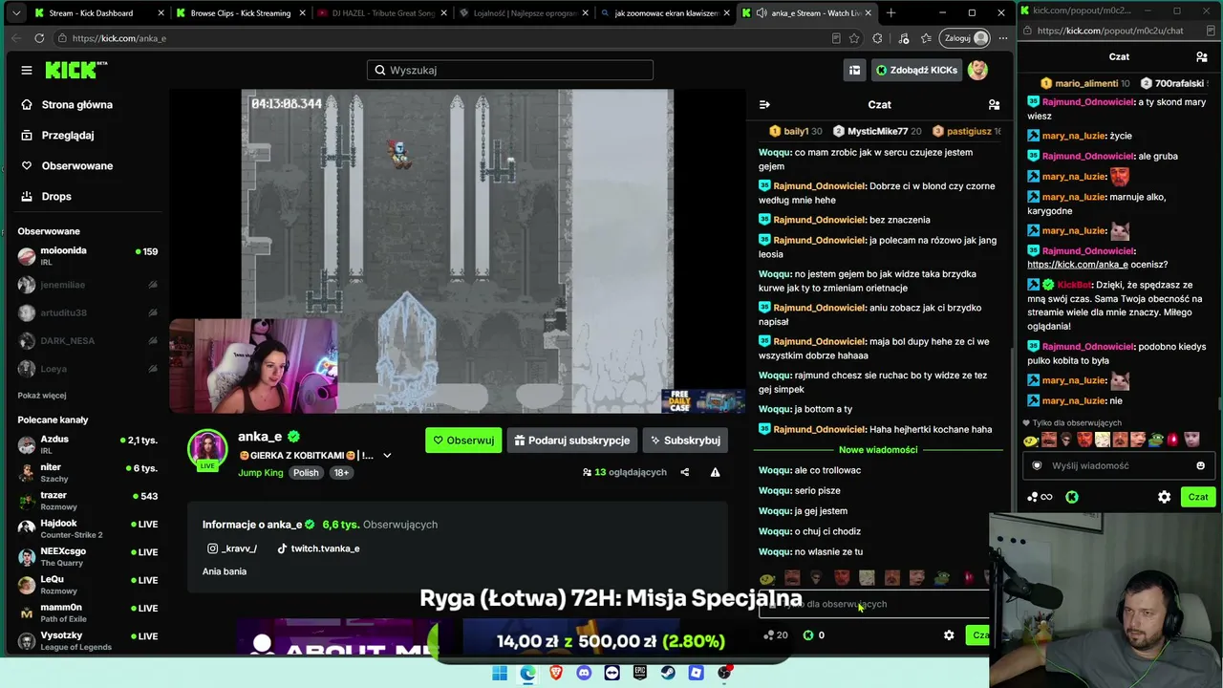This screenshot has height=688, width=1223.
Task: Switch to the jak zoomowac ekran tab
Action: click(x=663, y=13)
